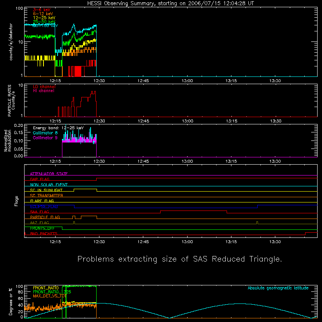Click the 'PARTICLE RATES Counts/s' axis label
This screenshot has height=322, width=322.
point(11,100)
